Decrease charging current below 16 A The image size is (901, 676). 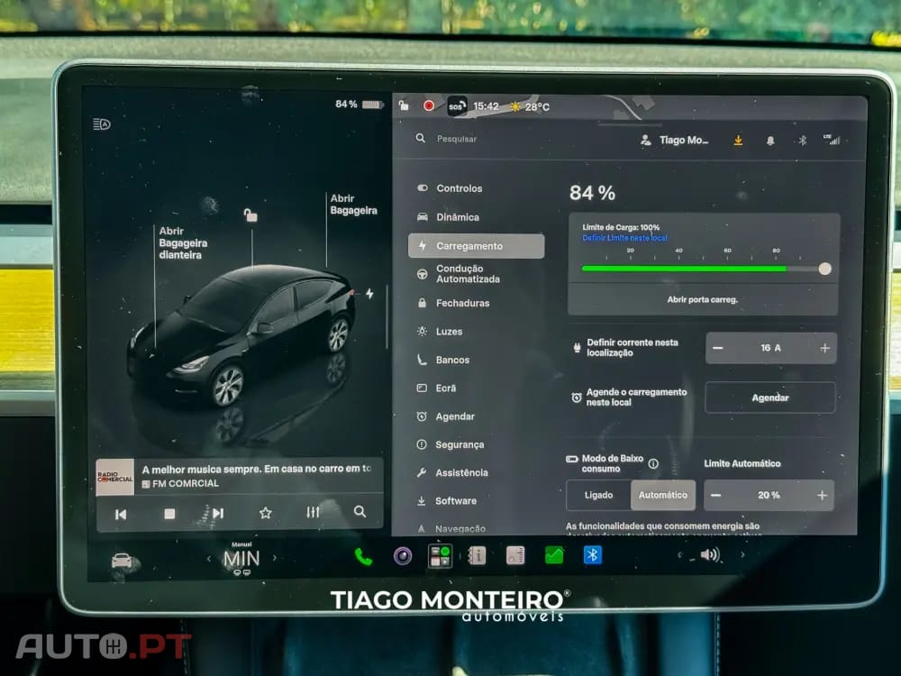718,348
